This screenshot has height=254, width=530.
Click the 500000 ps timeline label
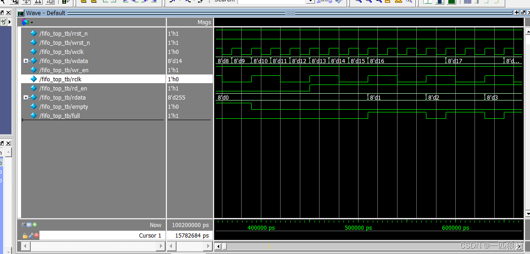click(358, 228)
